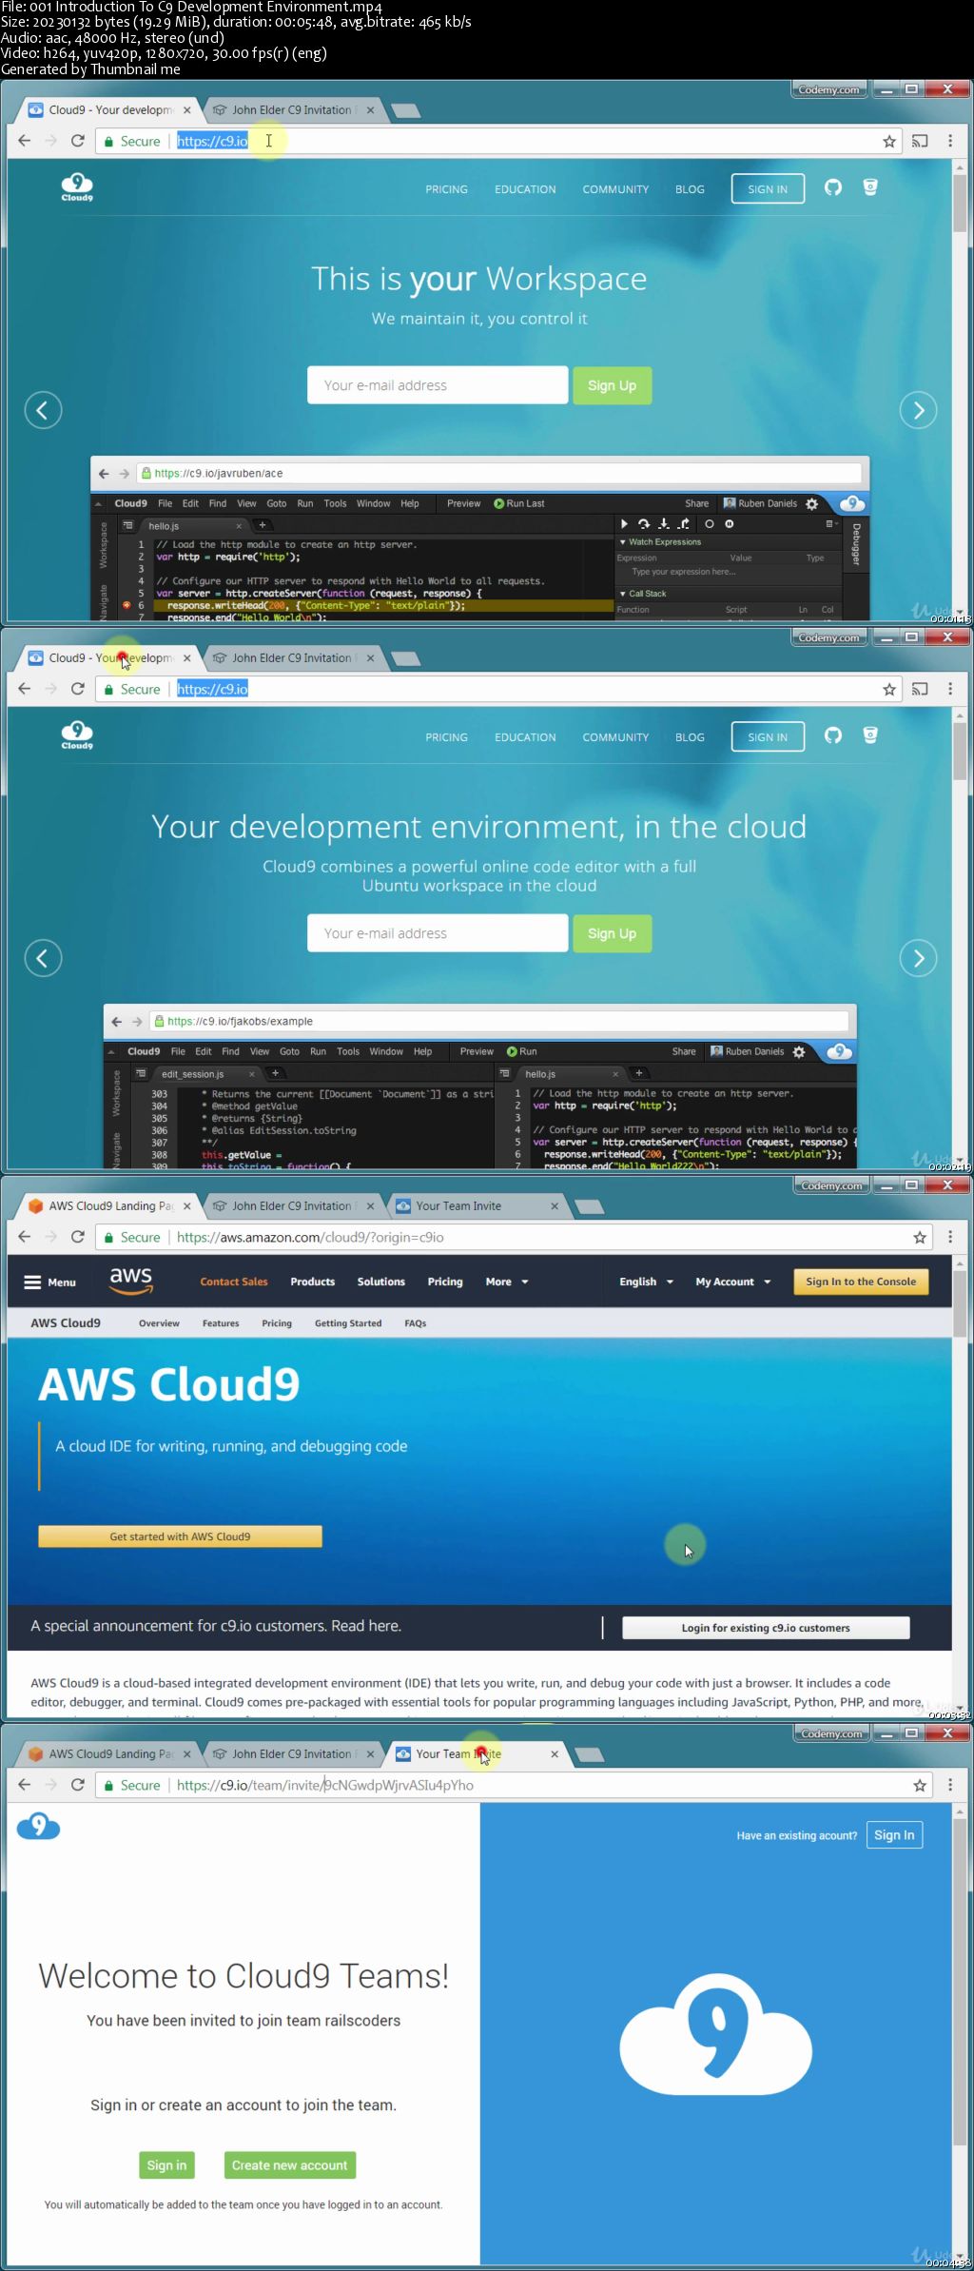Click the bucket icon right of GitHub on the 'This is your Workspace' page

tap(870, 186)
